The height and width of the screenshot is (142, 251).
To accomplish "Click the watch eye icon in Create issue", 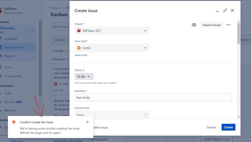I will click(x=194, y=25).
